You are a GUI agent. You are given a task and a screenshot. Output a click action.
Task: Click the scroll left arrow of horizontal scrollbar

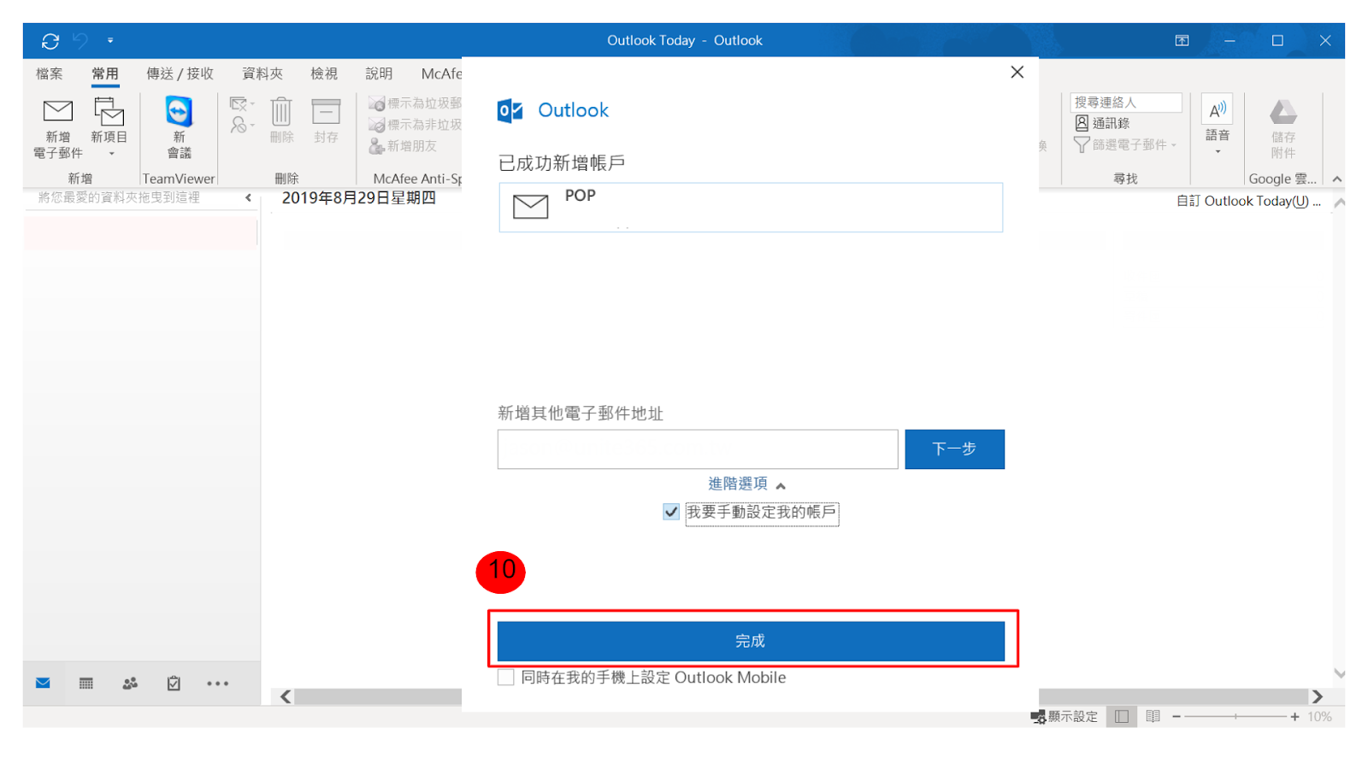point(286,696)
